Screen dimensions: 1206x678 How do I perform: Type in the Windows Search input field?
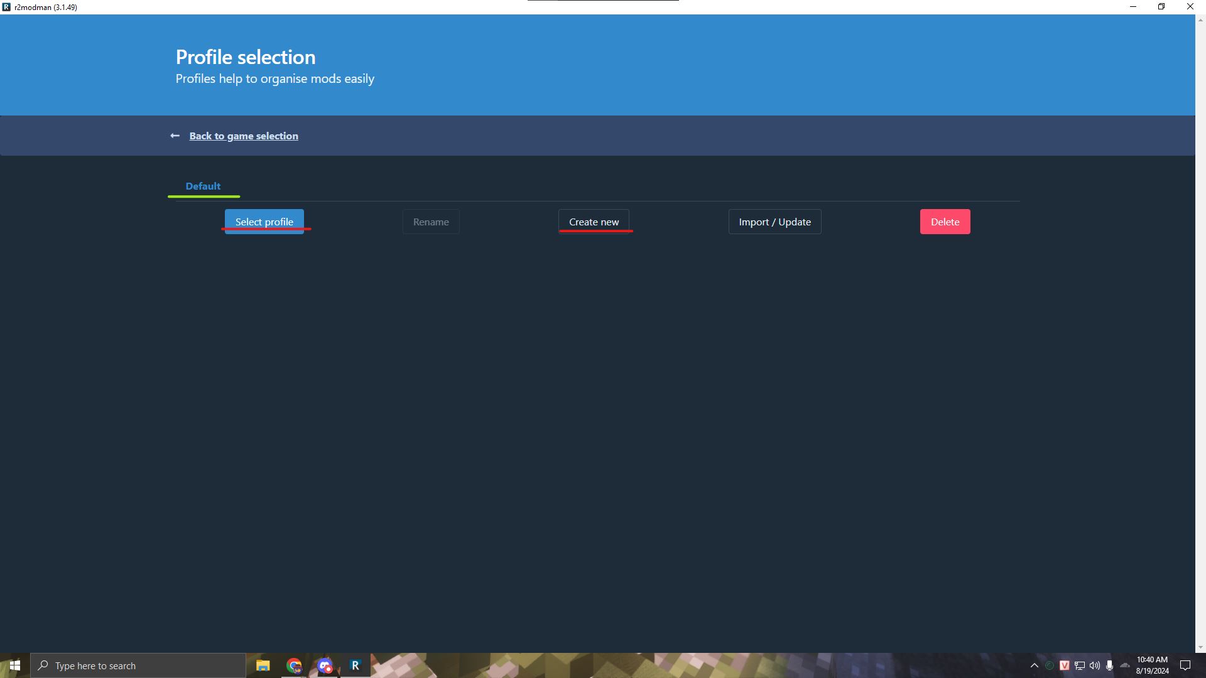[x=138, y=665]
